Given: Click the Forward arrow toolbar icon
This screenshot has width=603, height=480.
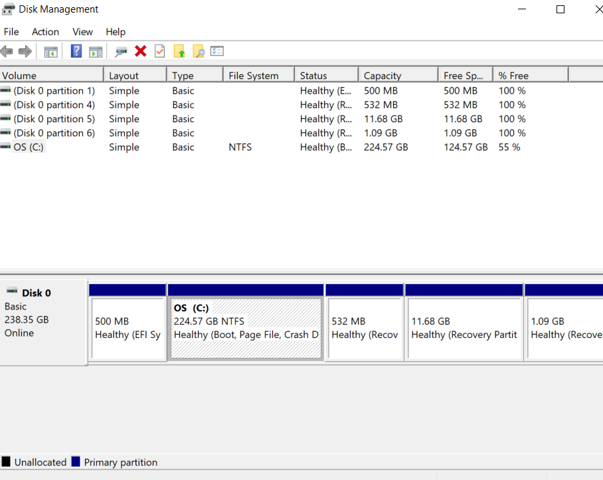Looking at the screenshot, I should 25,51.
